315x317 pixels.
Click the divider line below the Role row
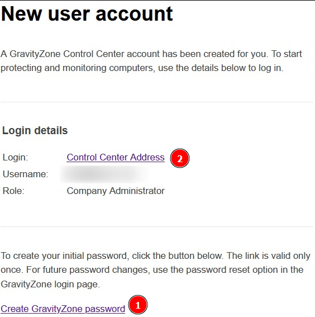click(x=157, y=226)
